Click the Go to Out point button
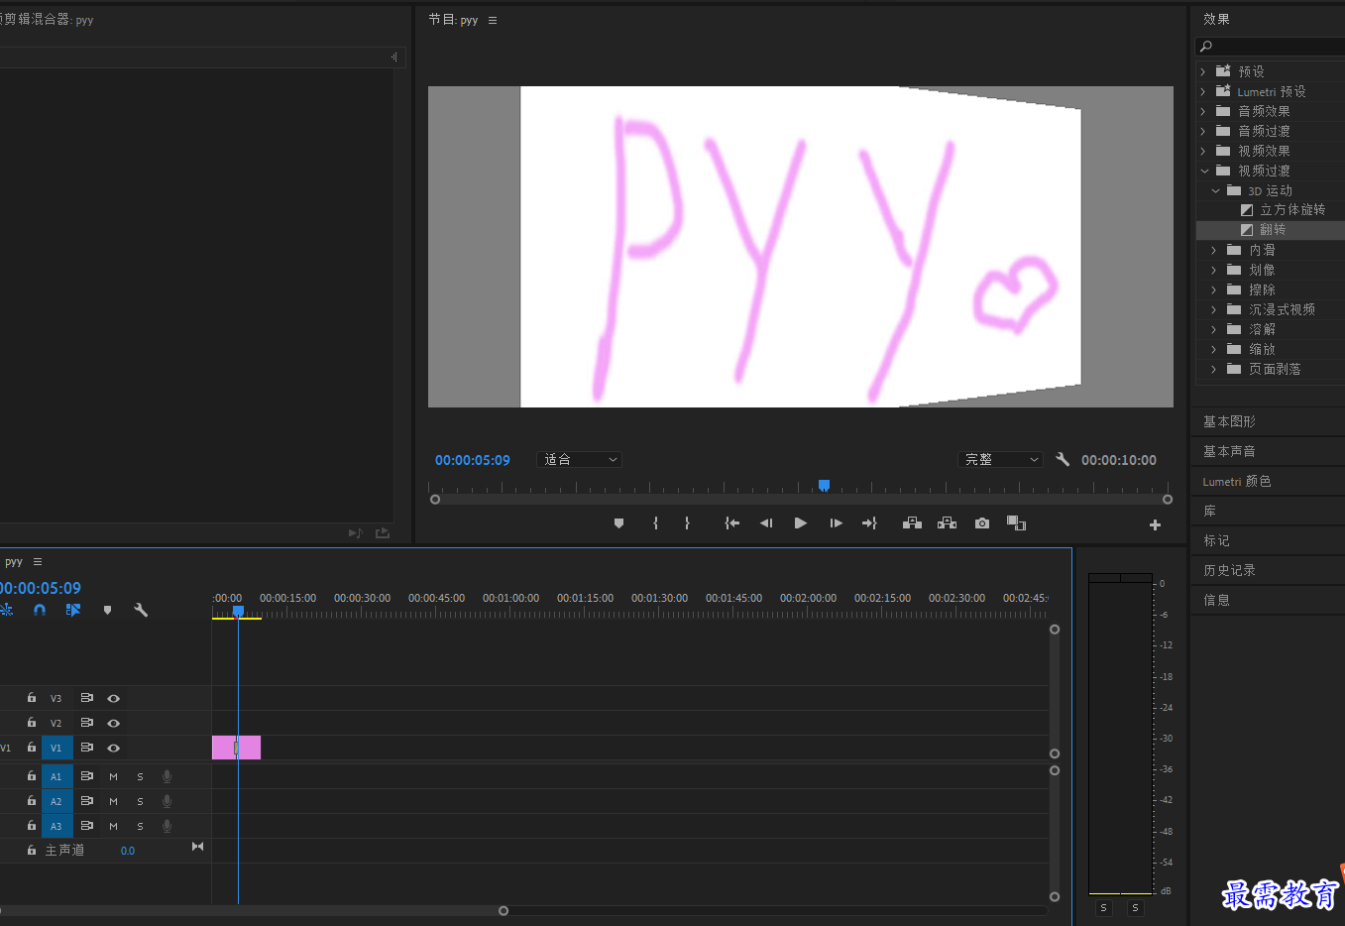The image size is (1345, 926). pos(869,523)
